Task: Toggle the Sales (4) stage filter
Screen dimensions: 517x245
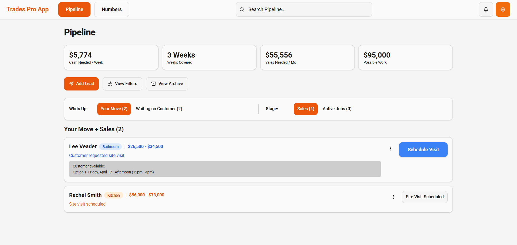Action: pos(305,109)
